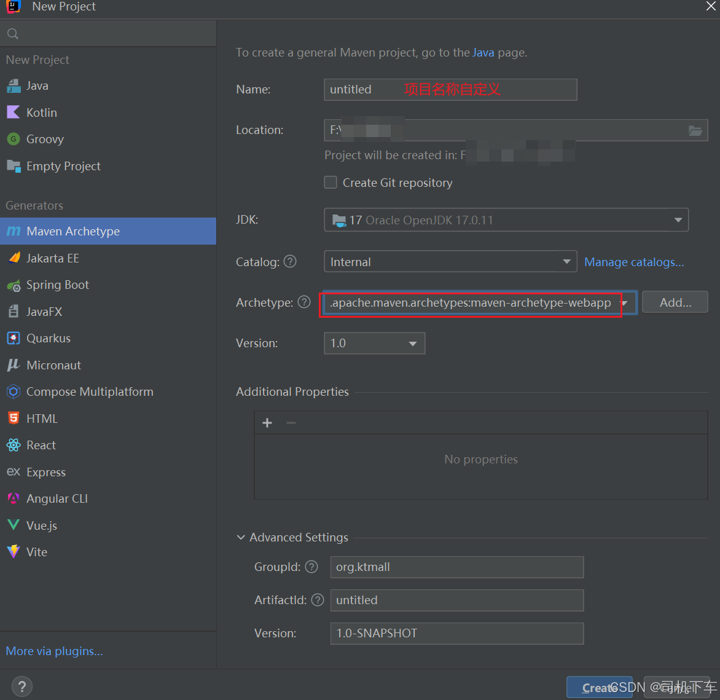Click the Vue.js icon
This screenshot has height=700, width=720.
coord(14,525)
